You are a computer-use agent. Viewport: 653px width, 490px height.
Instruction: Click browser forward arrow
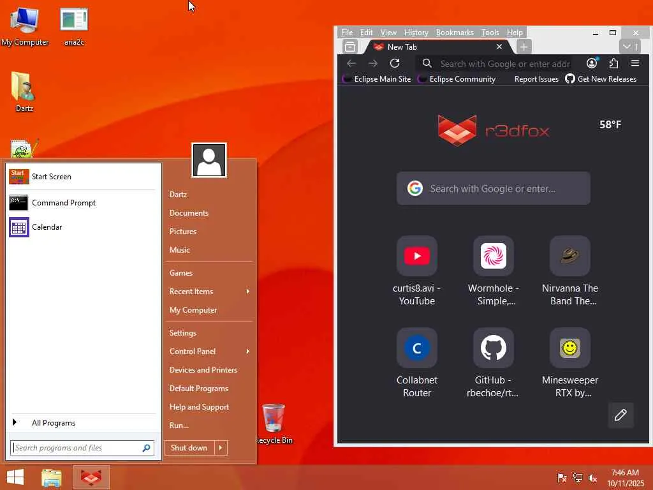click(x=373, y=63)
